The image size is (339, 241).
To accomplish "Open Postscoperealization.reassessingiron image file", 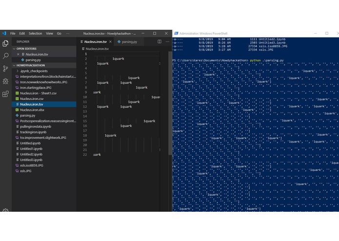I will (44, 121).
